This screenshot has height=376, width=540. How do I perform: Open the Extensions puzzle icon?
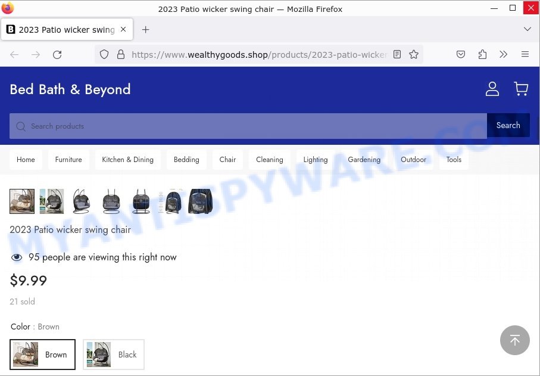point(482,54)
